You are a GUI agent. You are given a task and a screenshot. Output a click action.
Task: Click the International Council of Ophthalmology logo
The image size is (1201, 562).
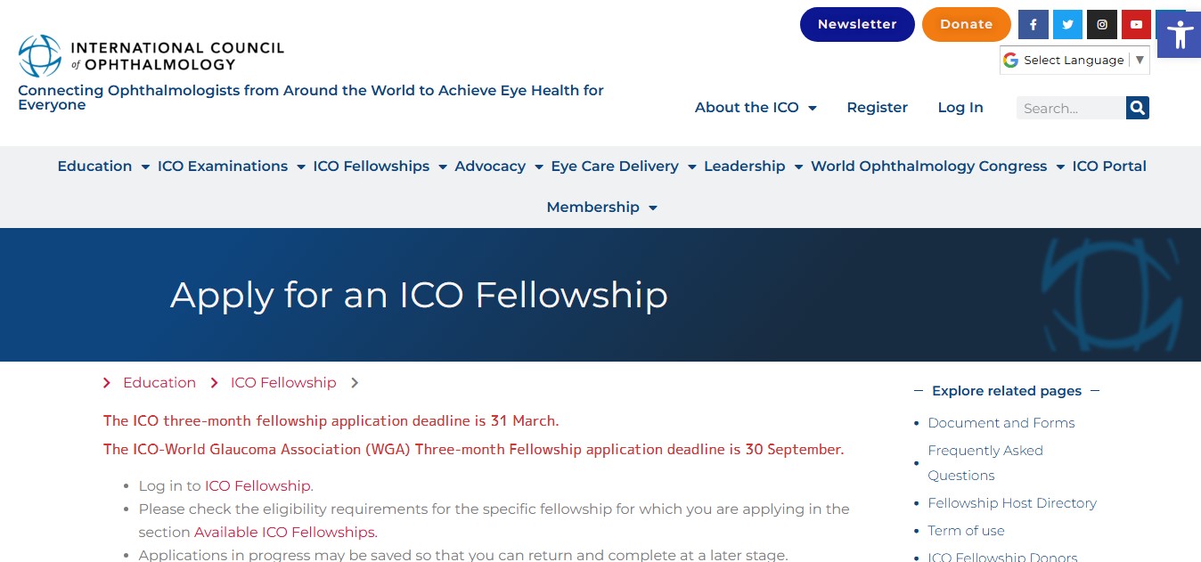coord(151,55)
